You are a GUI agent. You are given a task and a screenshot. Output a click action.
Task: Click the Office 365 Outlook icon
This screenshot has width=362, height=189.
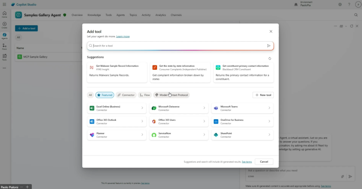coord(92,121)
